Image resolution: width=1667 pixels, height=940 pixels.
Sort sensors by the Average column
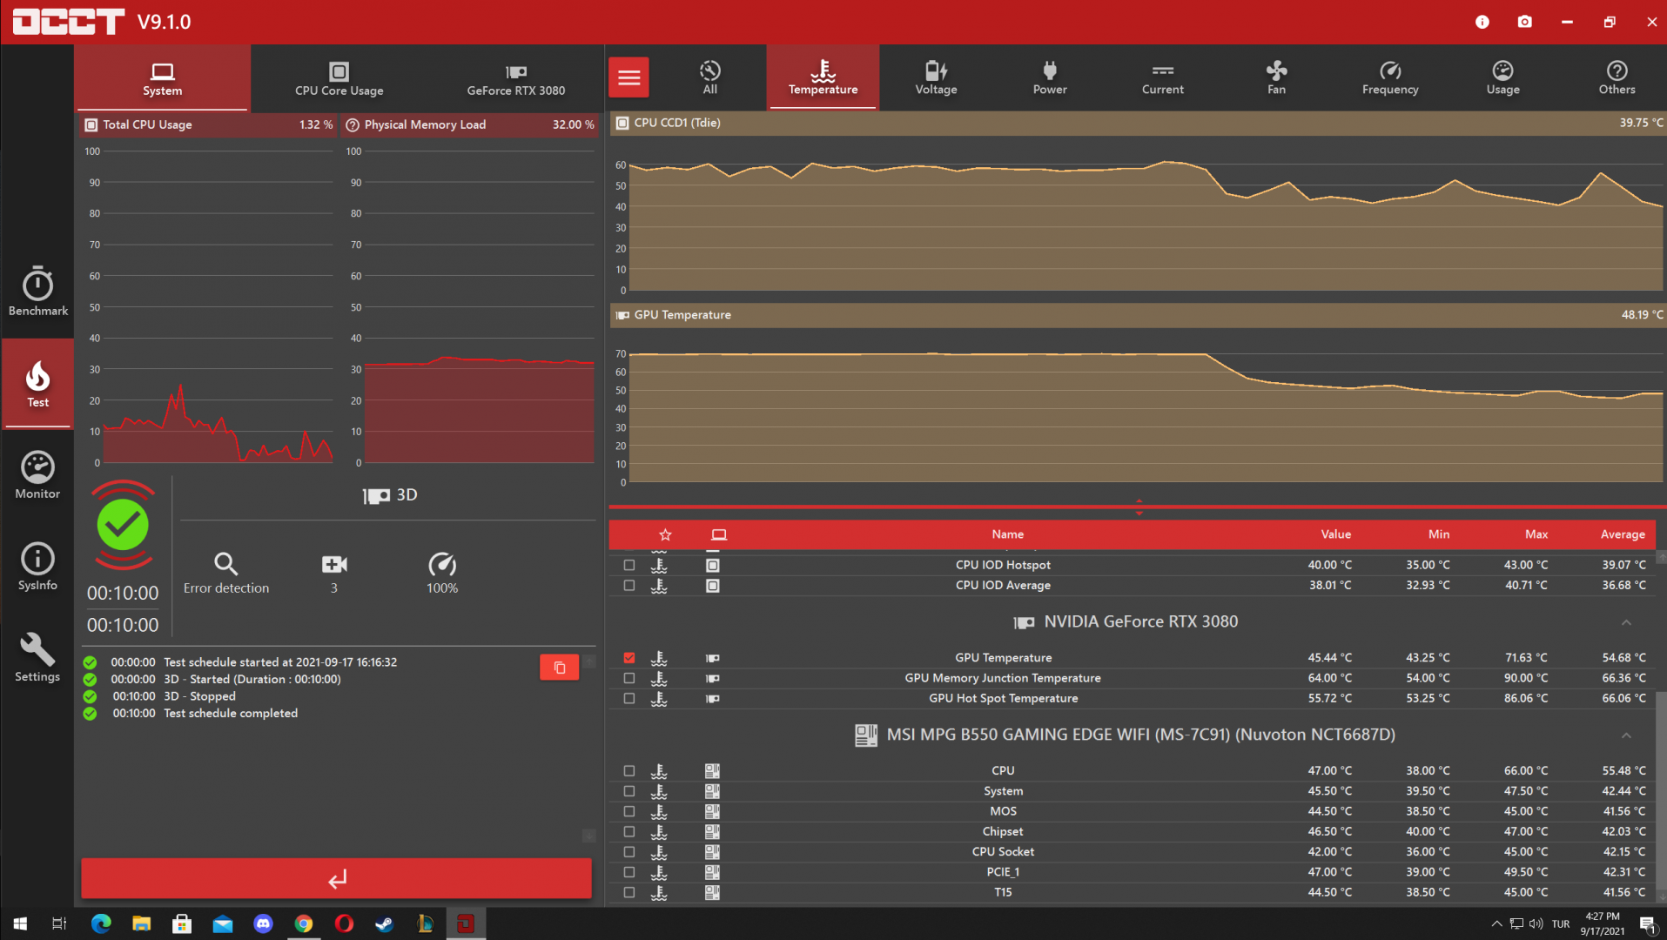1623,534
